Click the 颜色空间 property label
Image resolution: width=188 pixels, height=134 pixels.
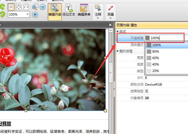pos(137,85)
